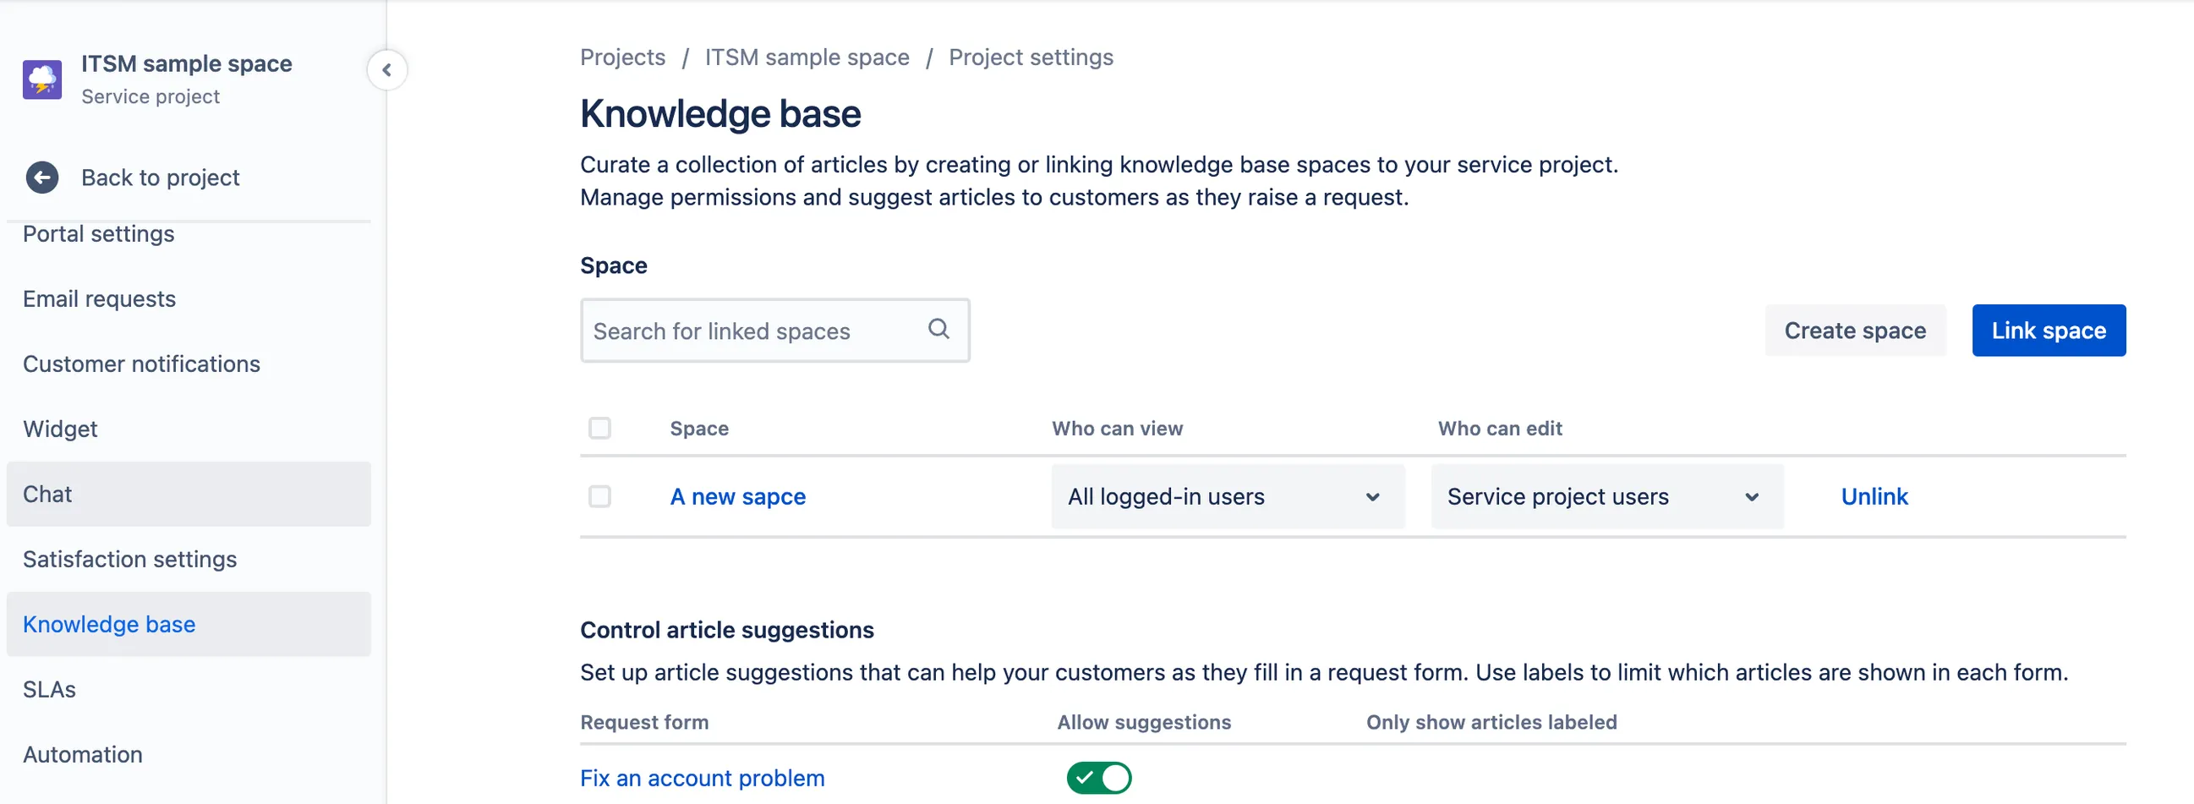Click the Control article suggestions heading
This screenshot has width=2194, height=804.
point(726,629)
